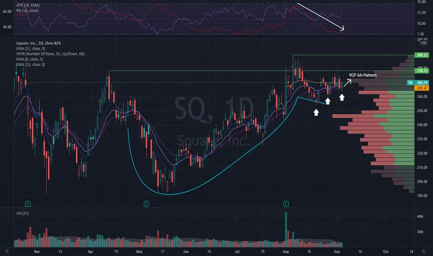Toggle the A auto-scale button
This screenshot has height=256, width=433.
pyautogui.click(x=424, y=251)
